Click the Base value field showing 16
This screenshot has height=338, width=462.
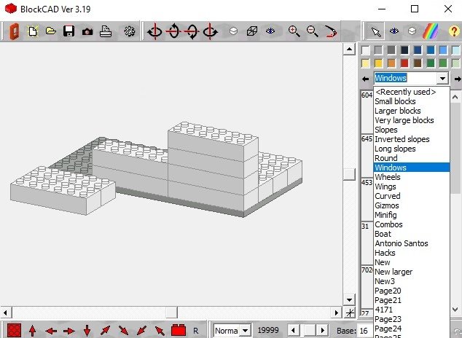(365, 331)
